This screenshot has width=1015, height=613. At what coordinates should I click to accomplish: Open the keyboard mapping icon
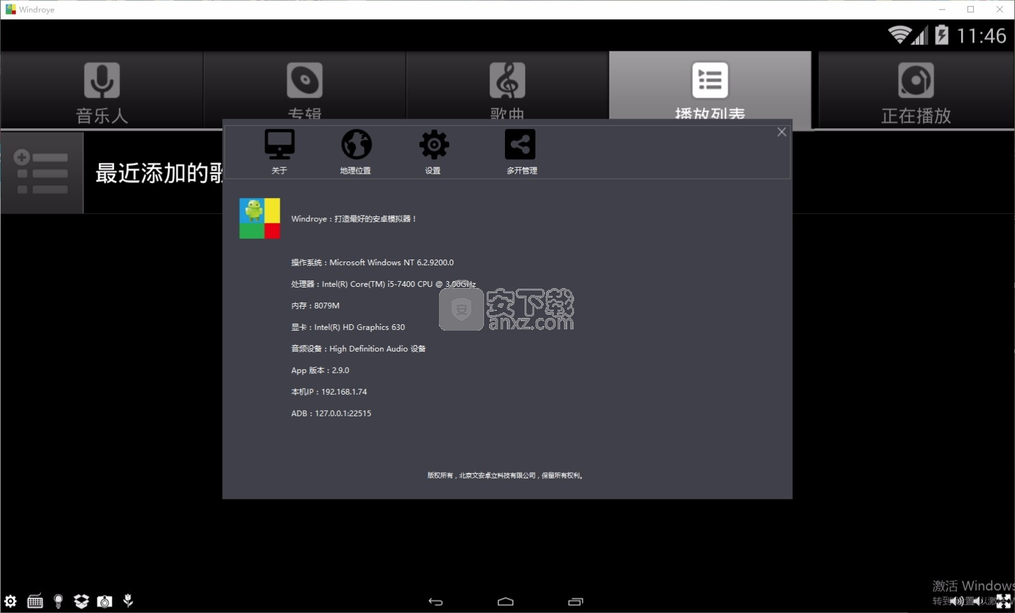coord(35,601)
